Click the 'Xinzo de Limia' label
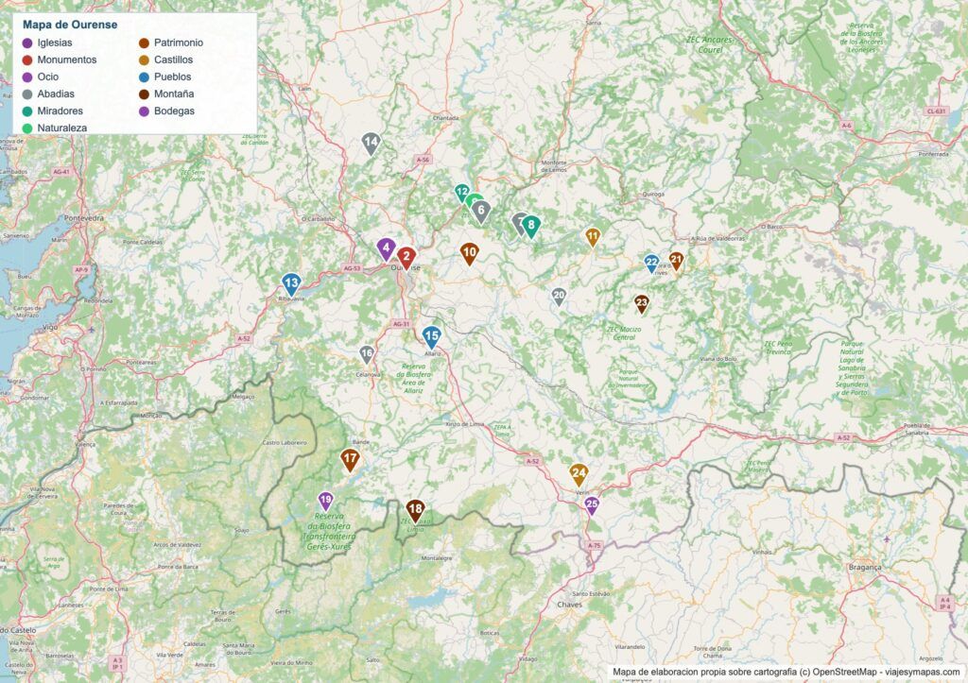Viewport: 968px width, 683px height. (465, 424)
